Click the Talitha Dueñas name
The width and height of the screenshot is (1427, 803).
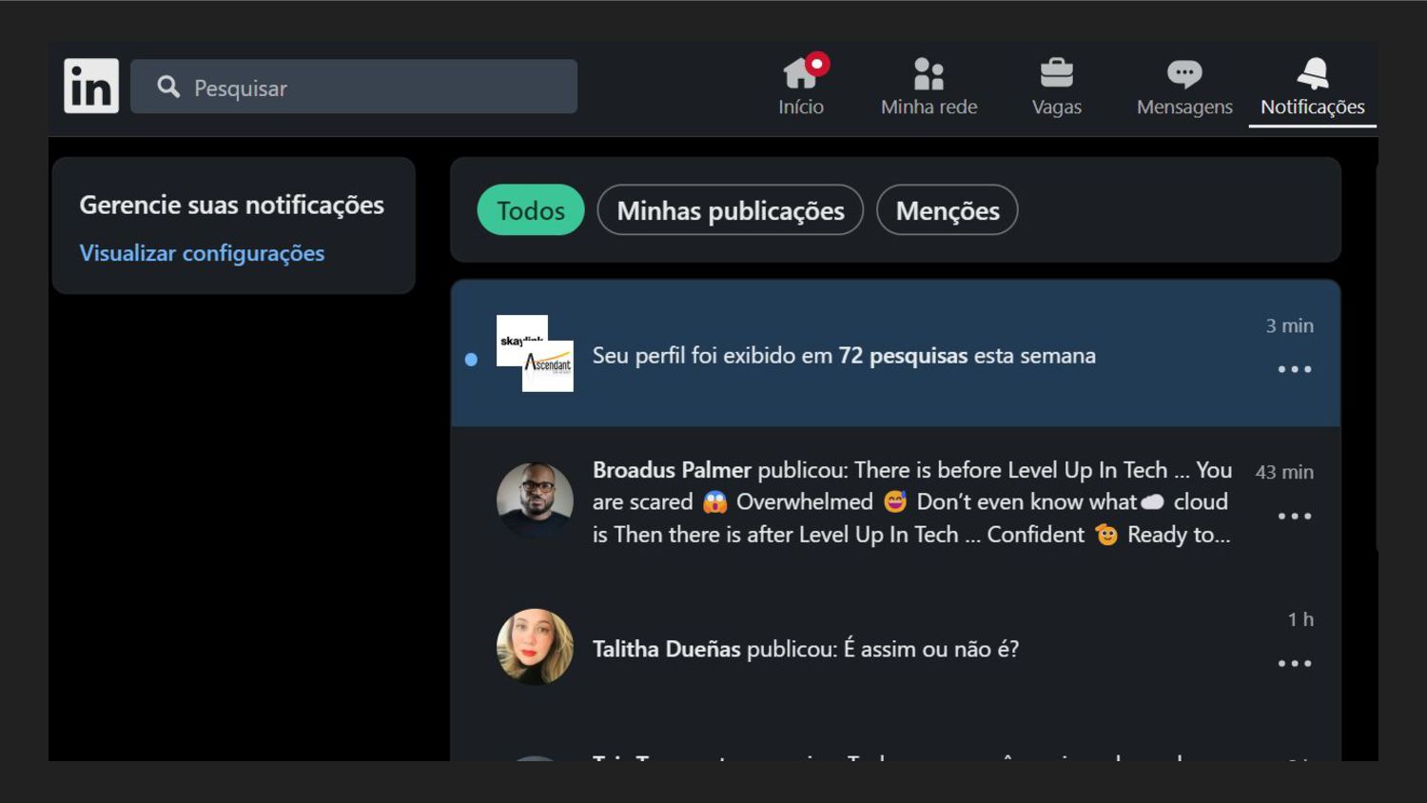pyautogui.click(x=666, y=649)
